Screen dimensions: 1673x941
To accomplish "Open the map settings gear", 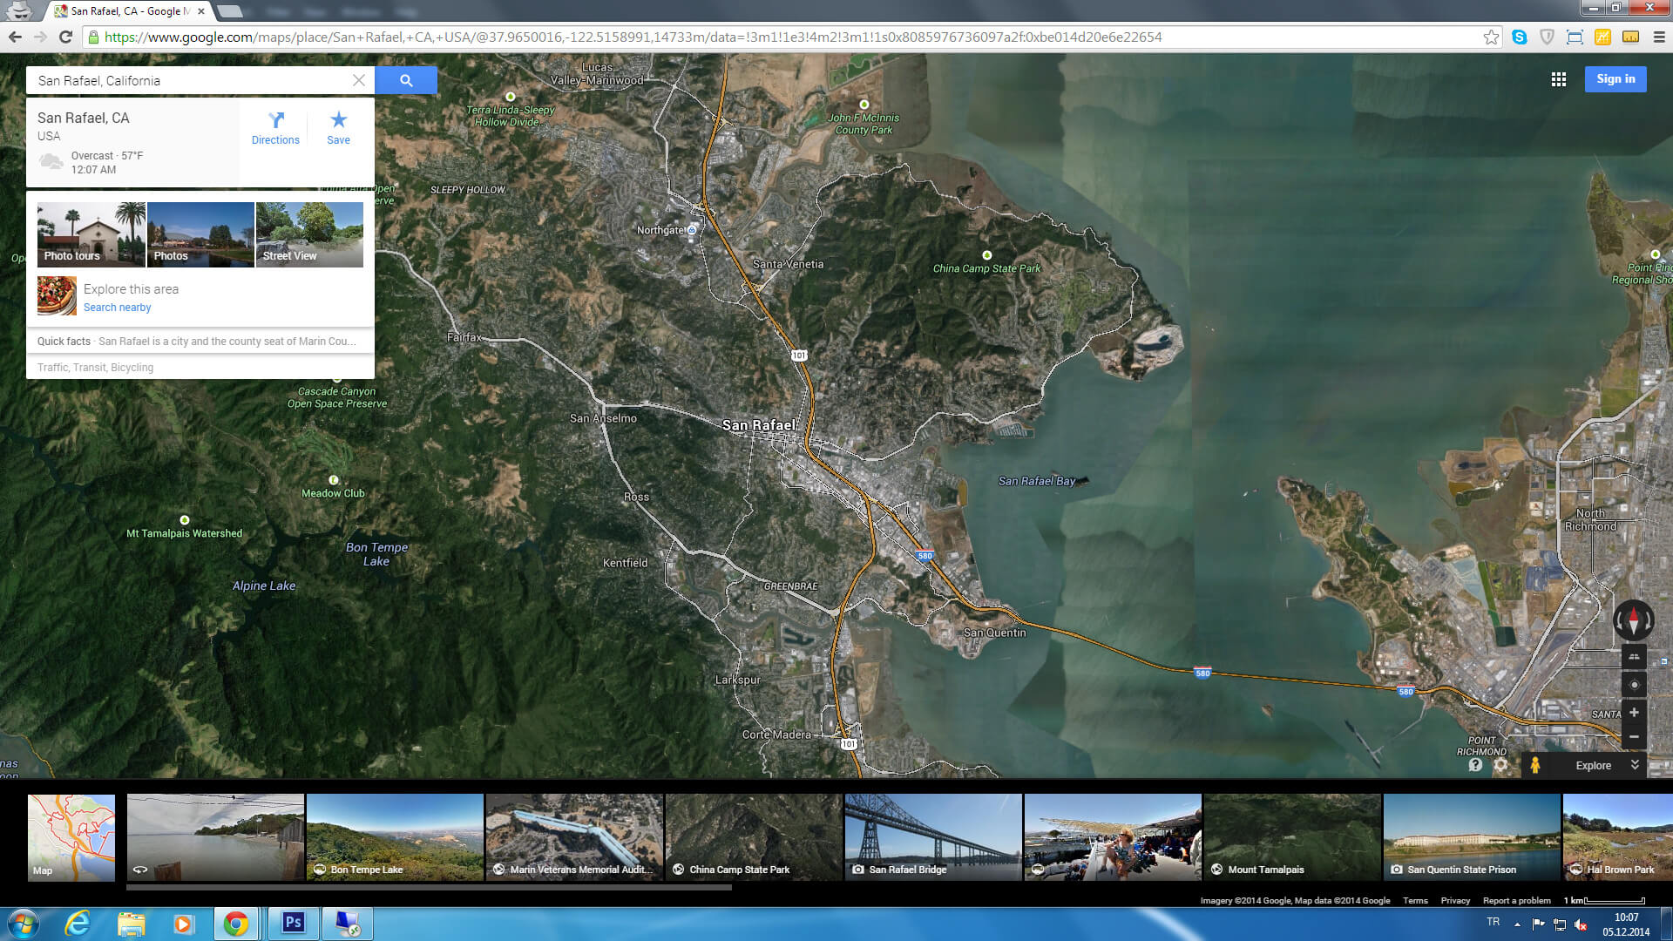I will pos(1500,765).
